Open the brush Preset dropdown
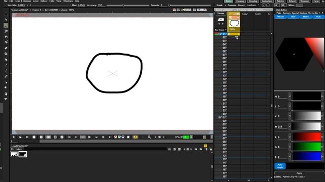This screenshot has width=325, height=182. [x=253, y=5]
